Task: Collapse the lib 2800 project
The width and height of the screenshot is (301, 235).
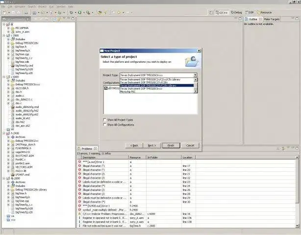Action: tap(4, 178)
